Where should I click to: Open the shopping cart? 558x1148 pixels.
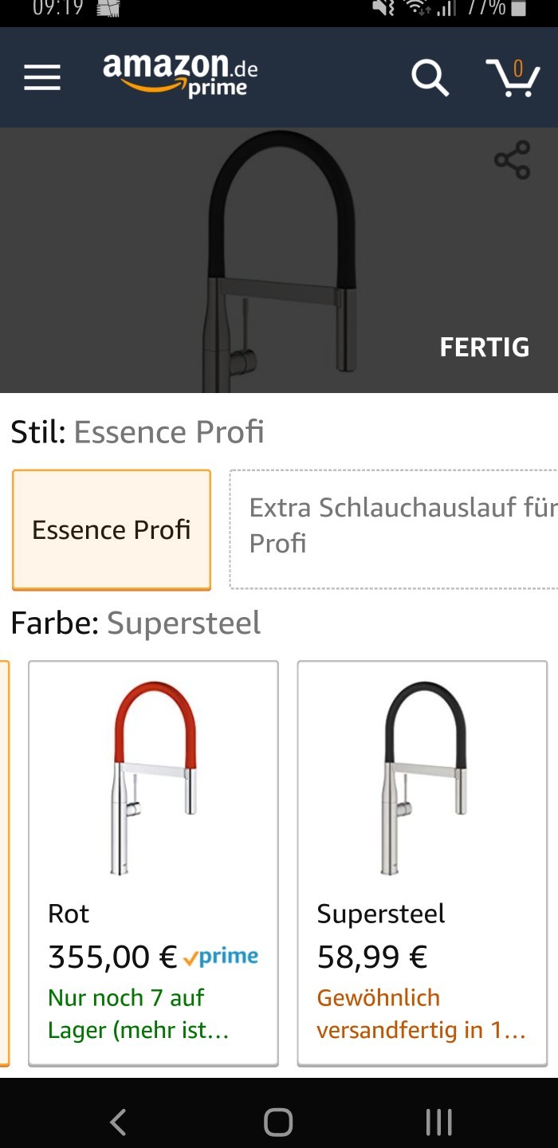coord(513,77)
